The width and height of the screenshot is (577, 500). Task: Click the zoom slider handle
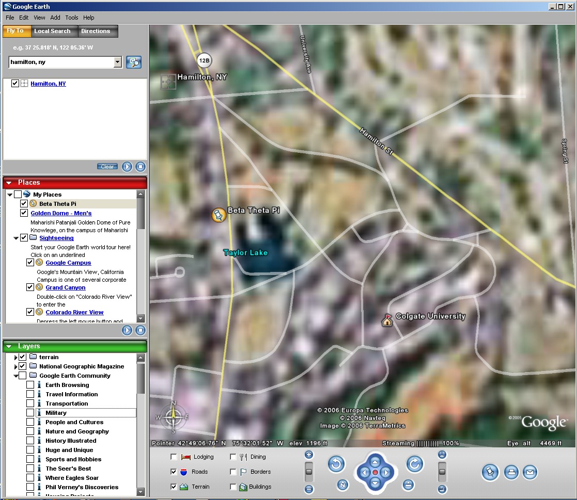coord(309,472)
